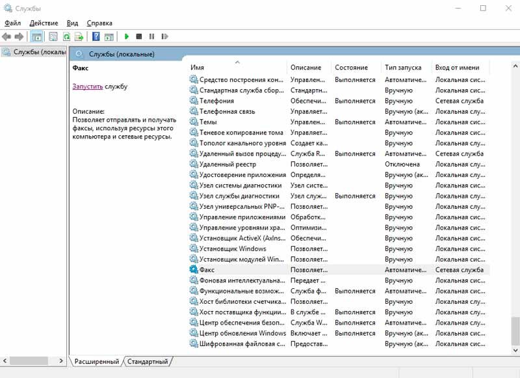The width and height of the screenshot is (520, 378).
Task: Start service with green play icon
Action: (126, 36)
